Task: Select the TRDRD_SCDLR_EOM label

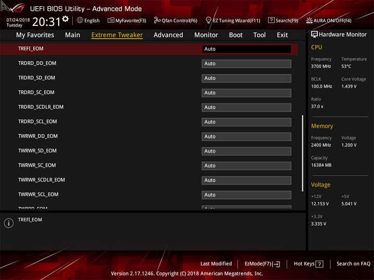Action: 41,107
